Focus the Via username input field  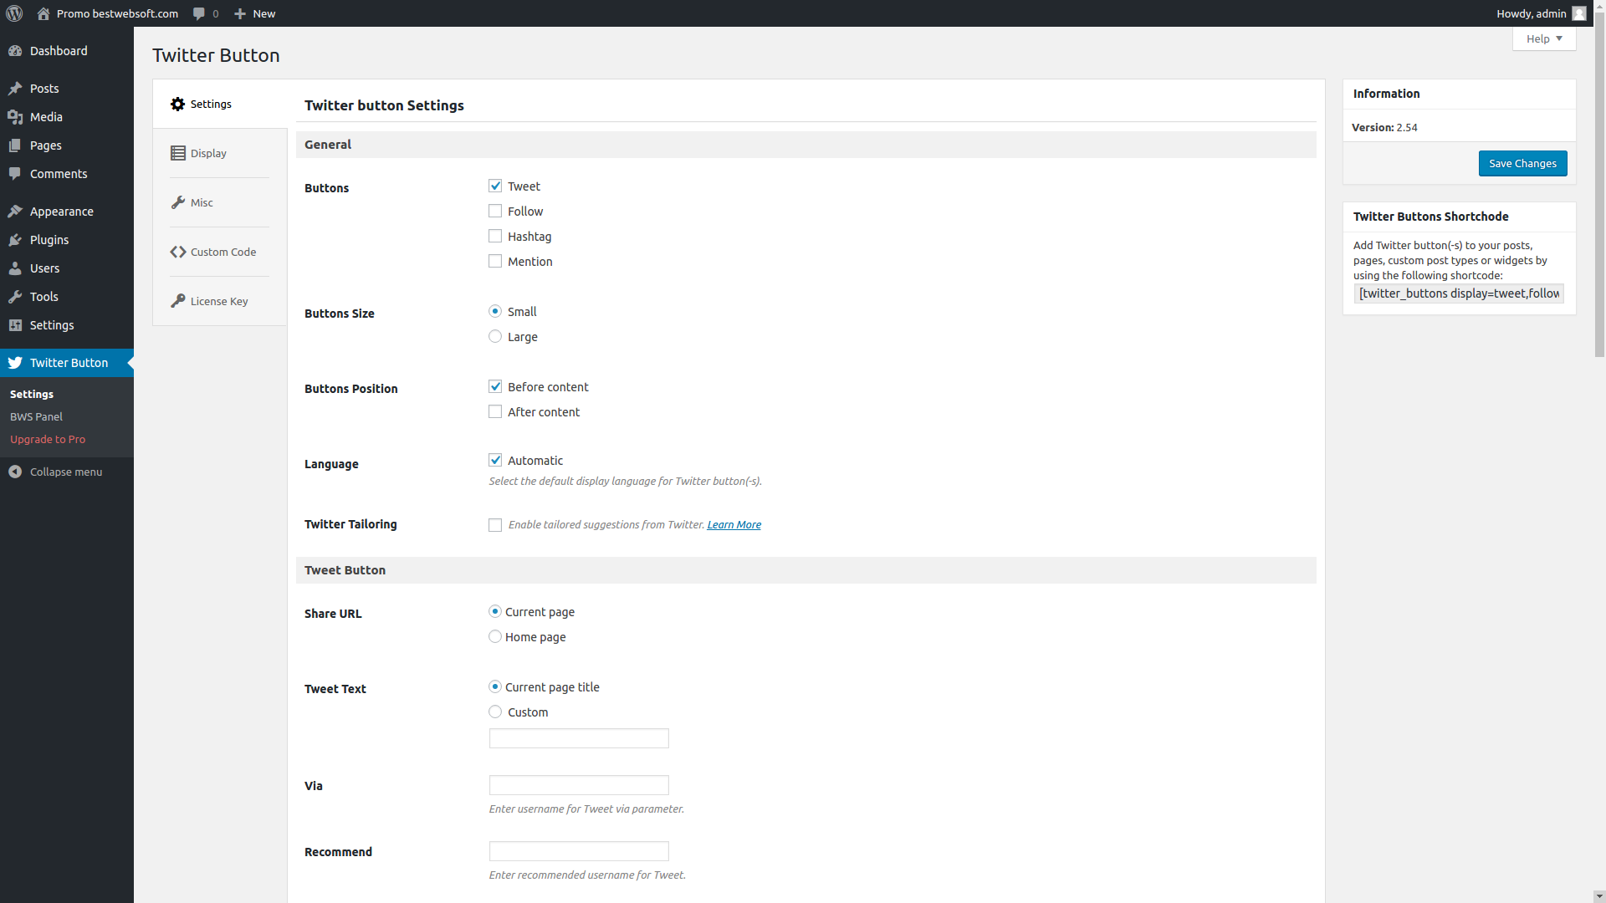pyautogui.click(x=579, y=785)
